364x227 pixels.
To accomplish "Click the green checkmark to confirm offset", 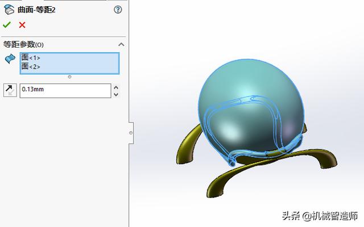I will click(7, 25).
